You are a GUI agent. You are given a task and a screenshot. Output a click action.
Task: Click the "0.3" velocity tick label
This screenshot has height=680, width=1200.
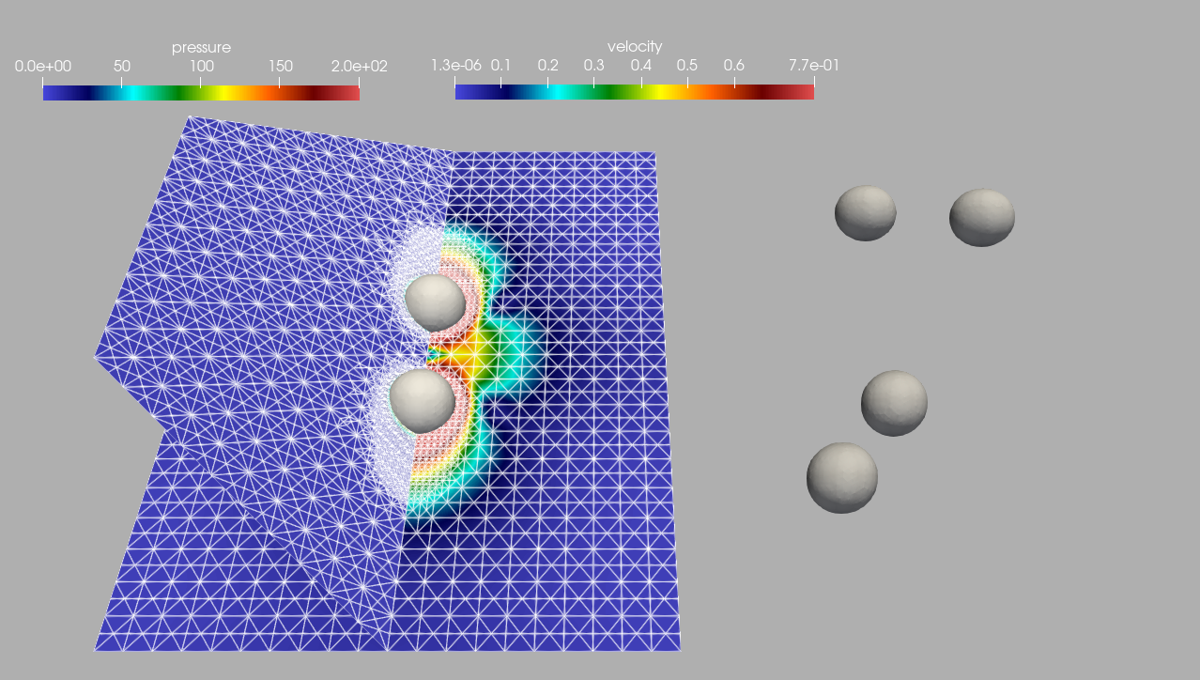[593, 66]
